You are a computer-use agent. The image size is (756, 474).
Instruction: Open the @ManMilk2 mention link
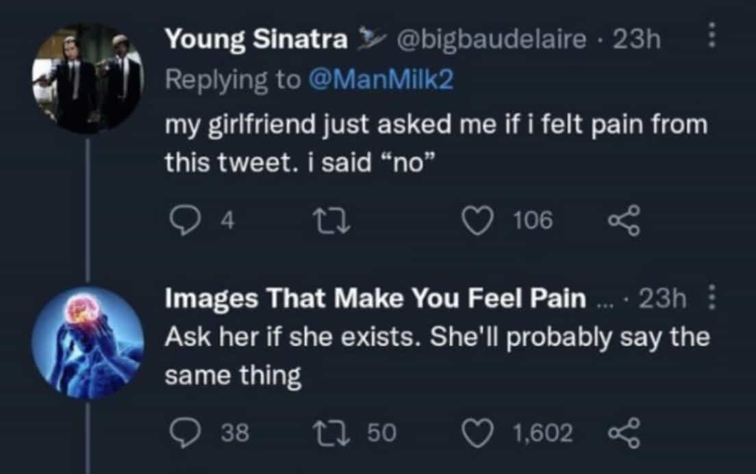coord(382,81)
